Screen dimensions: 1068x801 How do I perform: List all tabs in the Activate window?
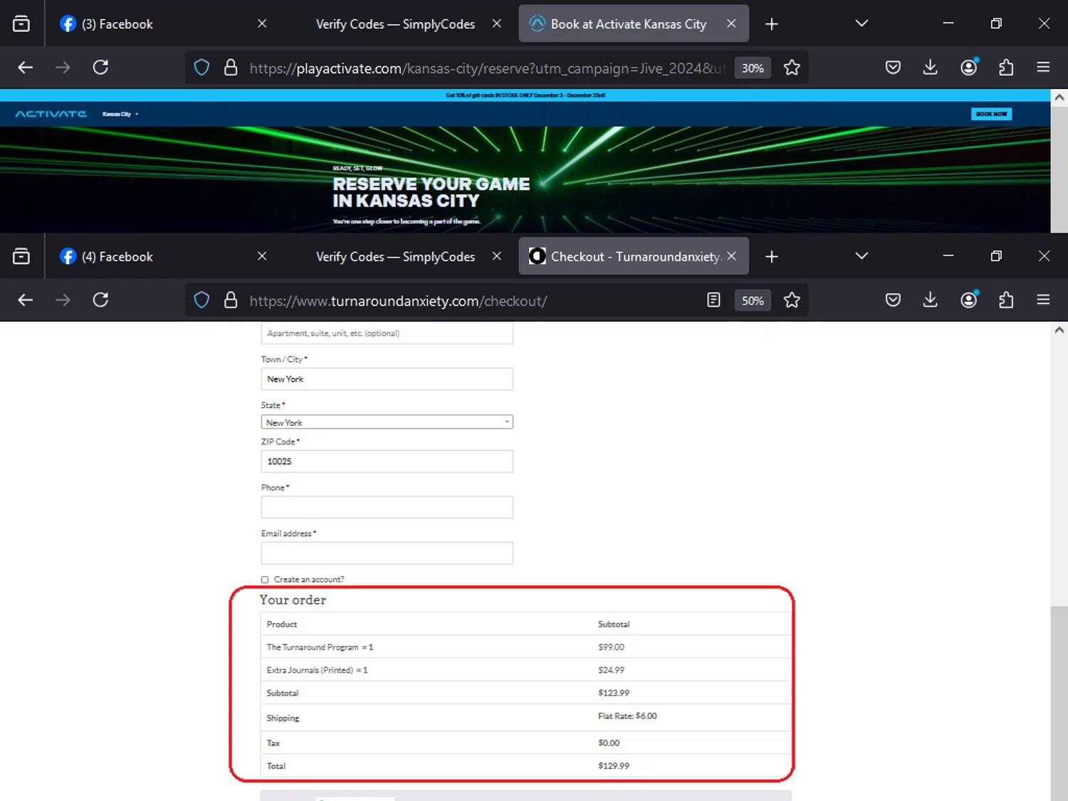tap(862, 23)
